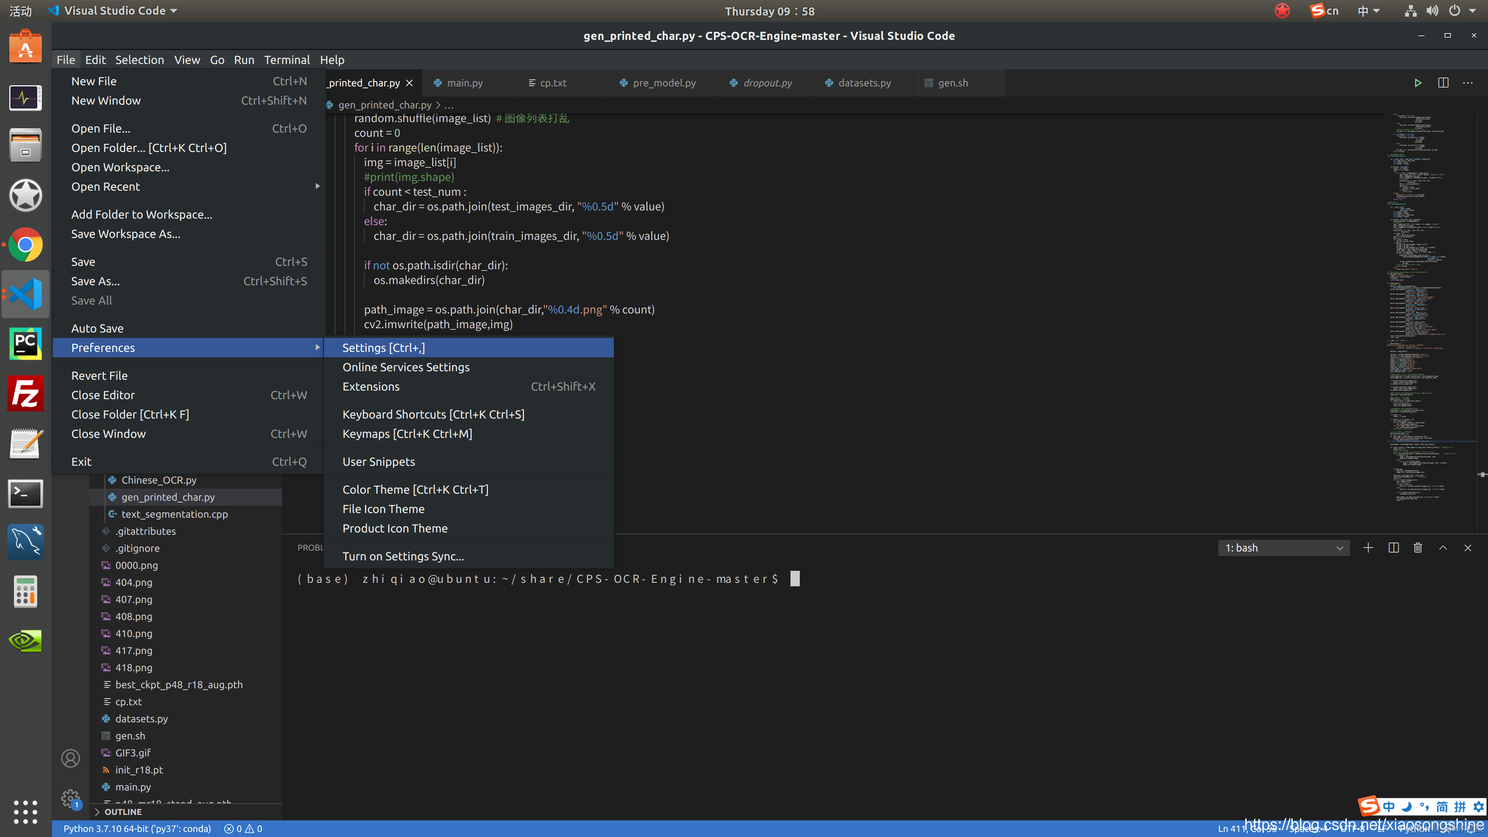Click Python 3.7.10 interpreter in status bar
1488x837 pixels.
point(137,828)
